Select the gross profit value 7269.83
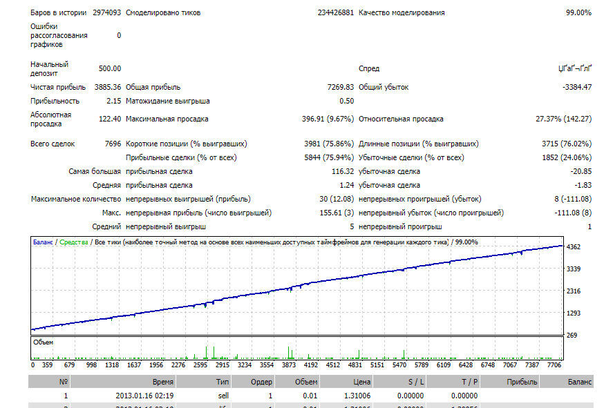 coord(341,88)
